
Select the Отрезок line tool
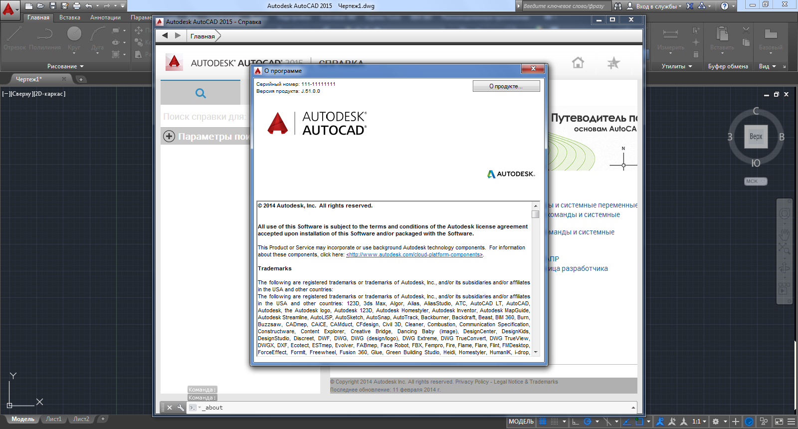(x=14, y=39)
